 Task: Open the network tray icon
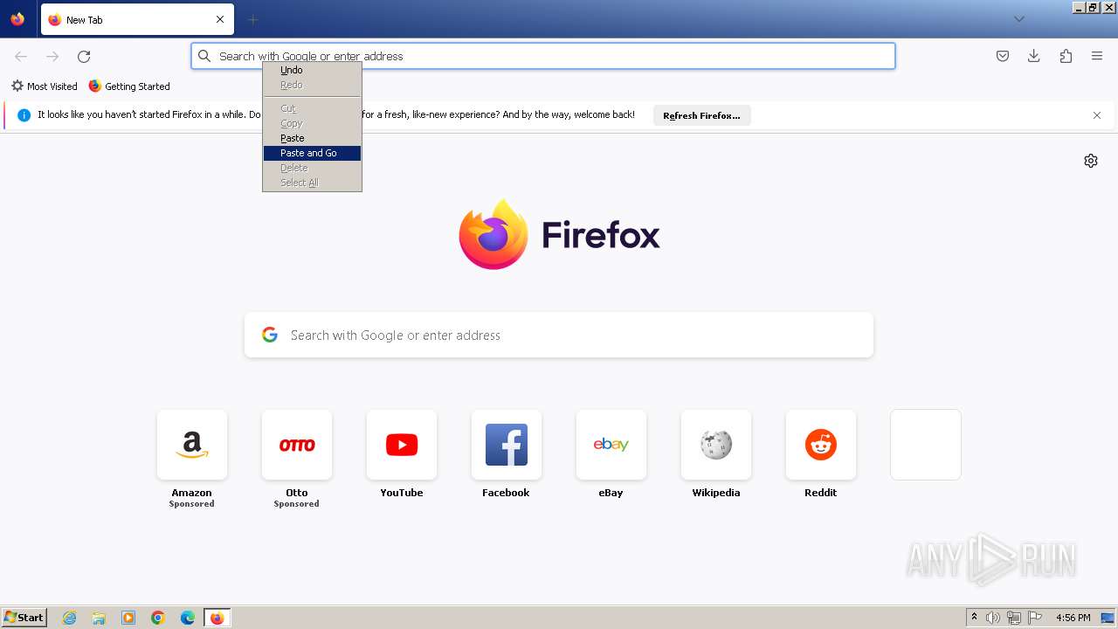[1014, 618]
